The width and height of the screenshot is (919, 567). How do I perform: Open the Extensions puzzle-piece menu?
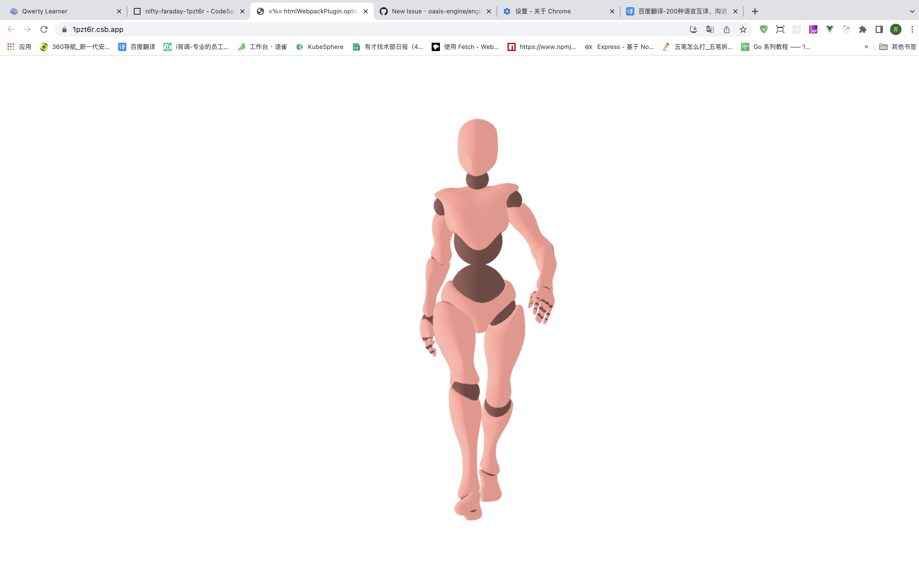[x=862, y=29]
